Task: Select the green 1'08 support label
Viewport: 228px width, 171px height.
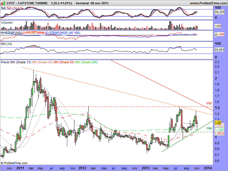Action: [209, 129]
